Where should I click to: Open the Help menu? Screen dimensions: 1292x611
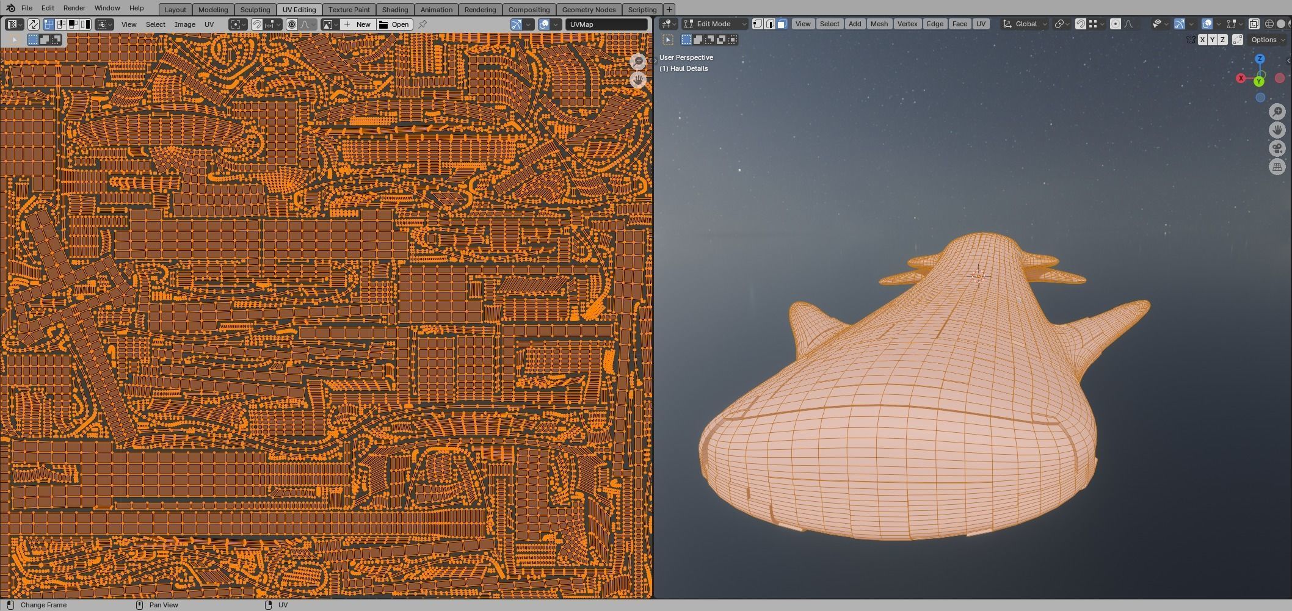[x=137, y=8]
